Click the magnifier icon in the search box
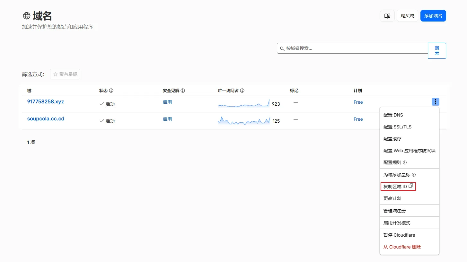The width and height of the screenshot is (467, 262). (282, 48)
